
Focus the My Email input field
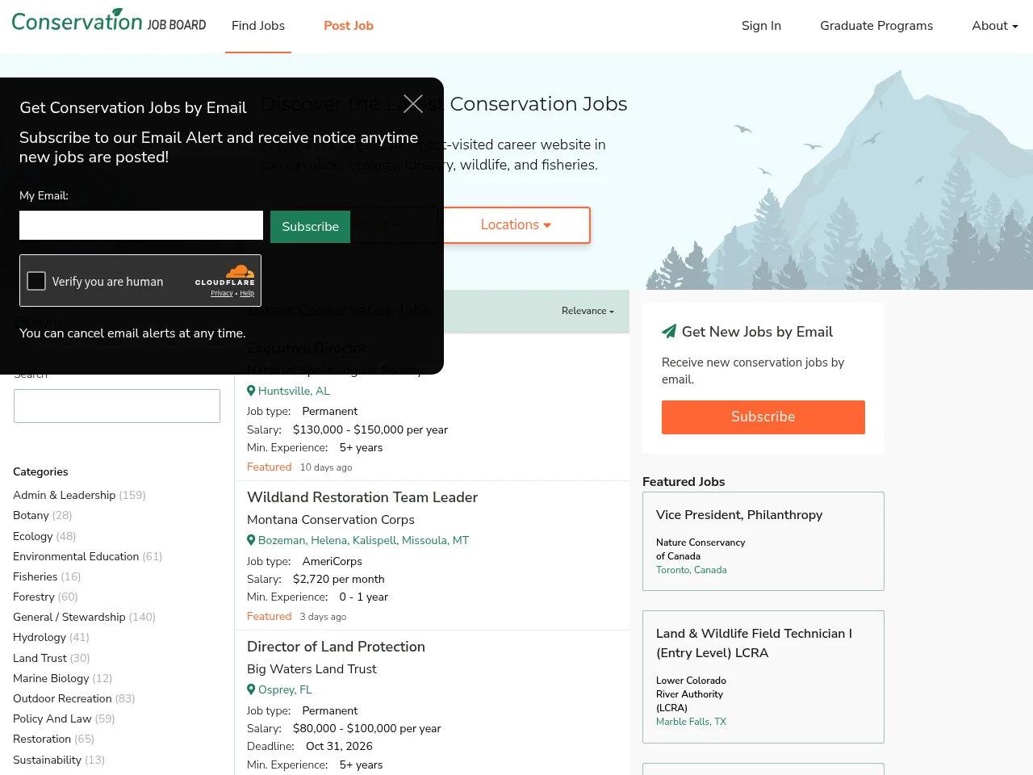pyautogui.click(x=141, y=225)
